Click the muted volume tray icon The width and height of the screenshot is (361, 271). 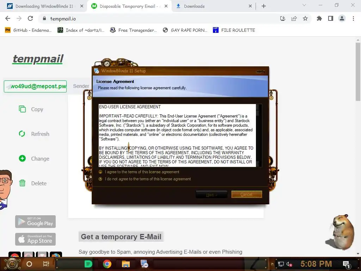[289, 264]
